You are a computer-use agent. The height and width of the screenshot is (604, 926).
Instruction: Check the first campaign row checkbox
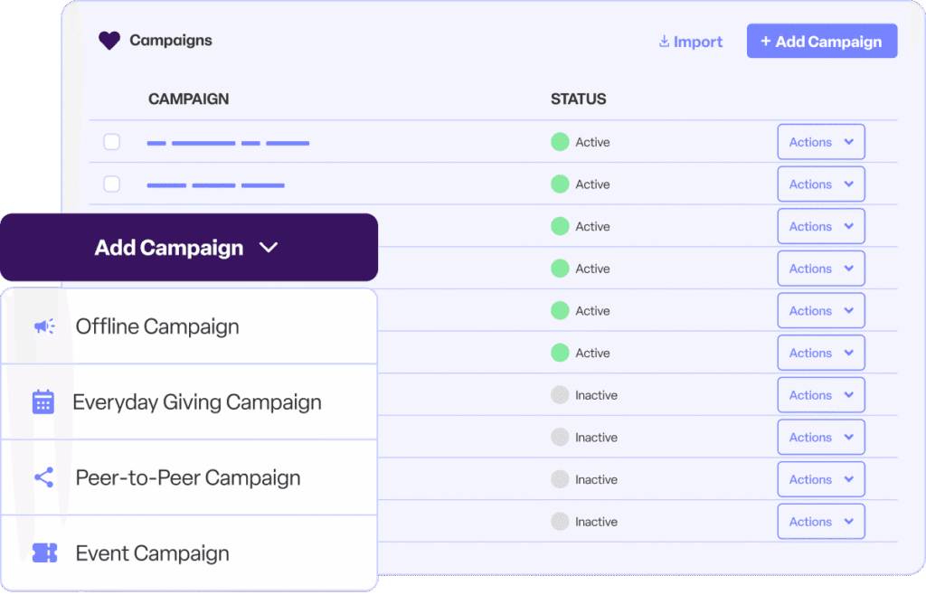(x=111, y=142)
